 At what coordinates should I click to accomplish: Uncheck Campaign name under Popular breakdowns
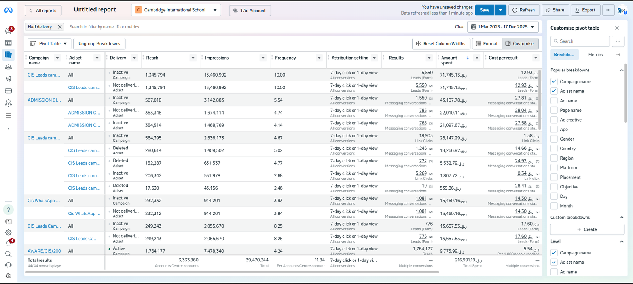point(554,81)
